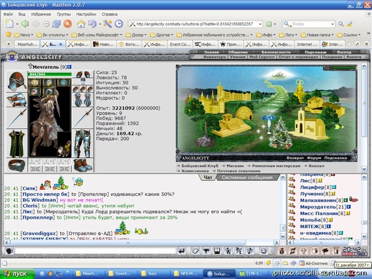Click the Форум link under the map
372x279 pixels.
(x=314, y=158)
